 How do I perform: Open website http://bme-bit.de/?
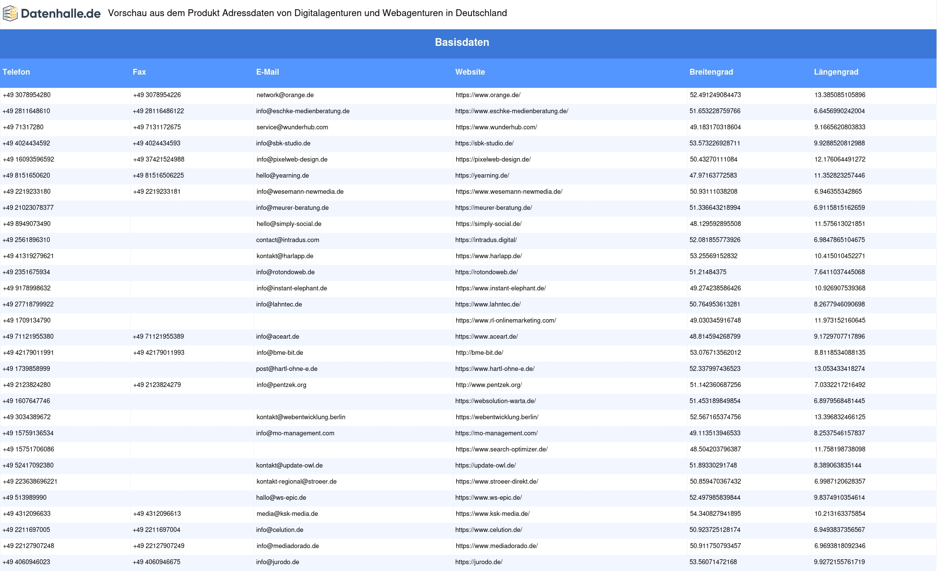480,353
